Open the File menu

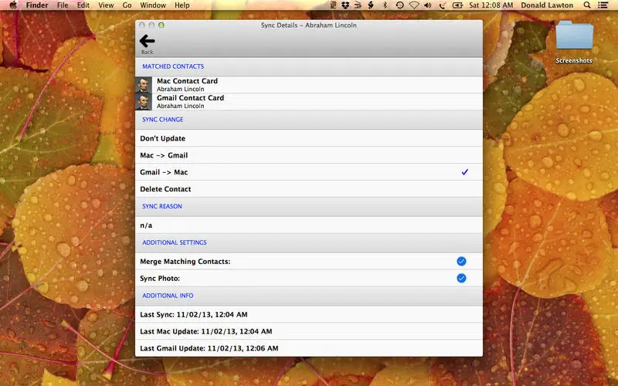tap(63, 5)
